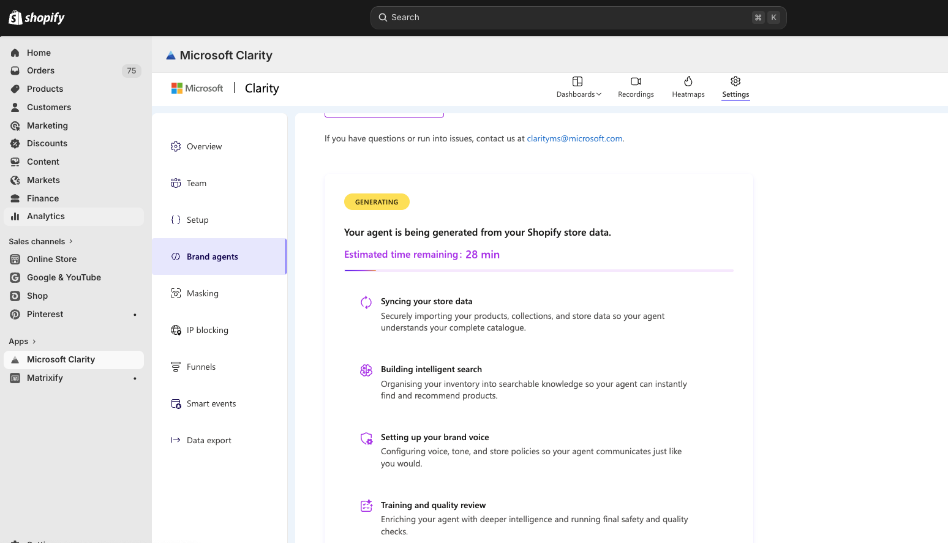Viewport: 948px width, 543px height.
Task: Click the Setup braces icon
Action: coord(176,220)
